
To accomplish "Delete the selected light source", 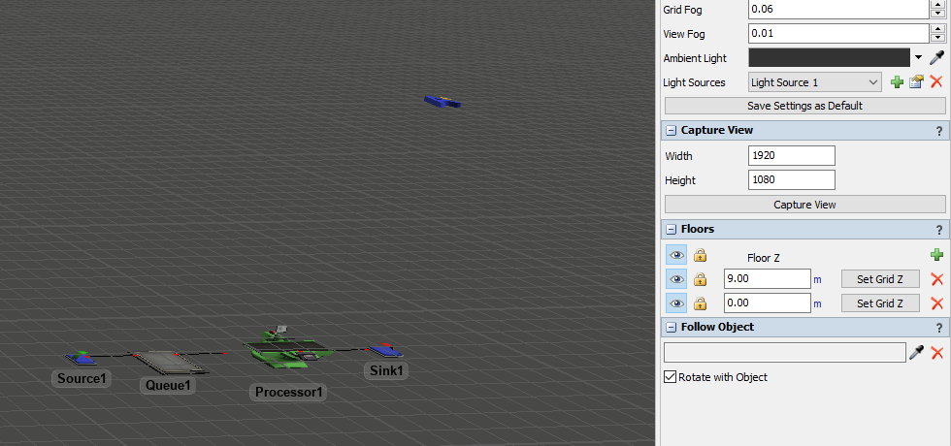I will 936,81.
